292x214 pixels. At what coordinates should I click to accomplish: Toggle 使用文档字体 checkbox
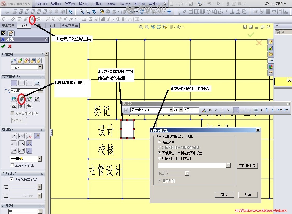point(12,113)
